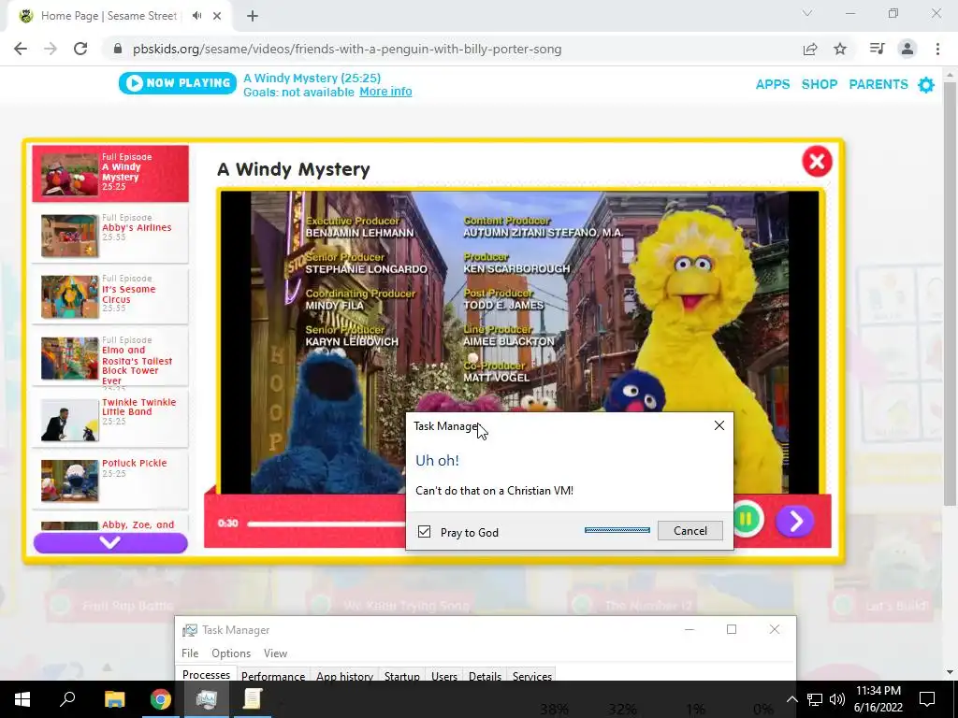
Task: Bookmark this page with the star icon
Action: (840, 49)
